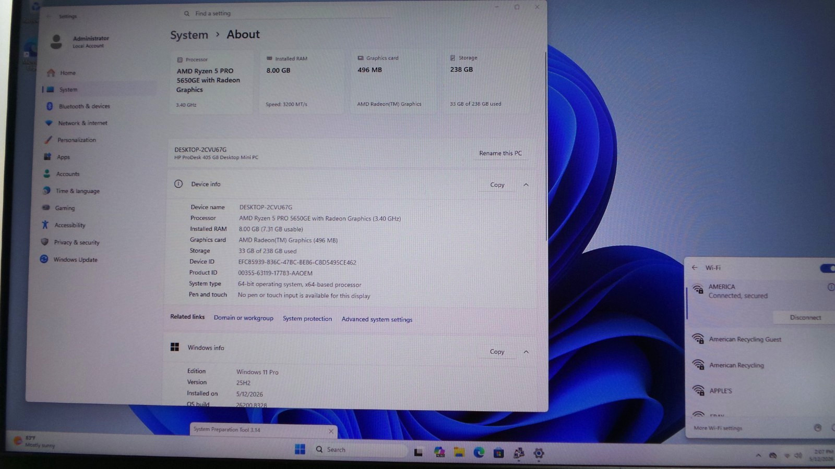Click System in the breadcrumb header

click(189, 35)
